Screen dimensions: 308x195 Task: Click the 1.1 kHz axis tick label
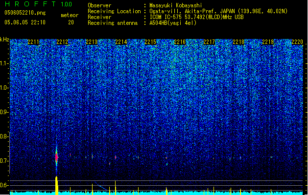(x=4, y=63)
